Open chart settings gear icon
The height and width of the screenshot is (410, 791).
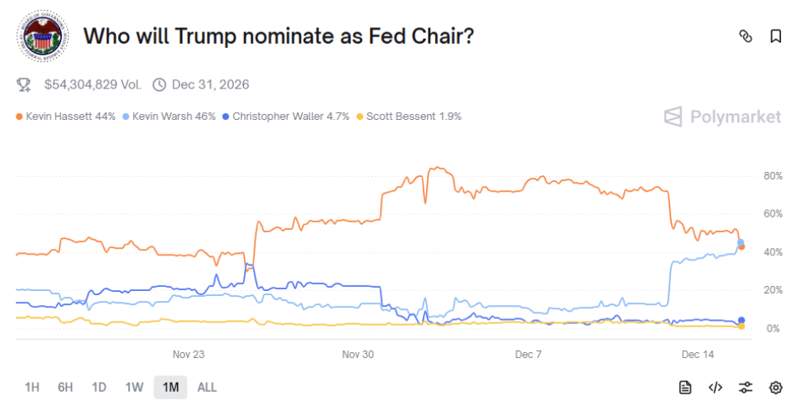(775, 387)
